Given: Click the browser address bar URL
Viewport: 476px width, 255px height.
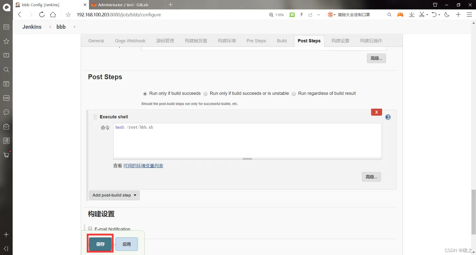Looking at the screenshot, I should pyautogui.click(x=119, y=15).
